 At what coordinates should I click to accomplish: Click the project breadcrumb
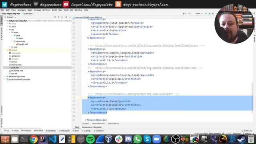(86, 124)
